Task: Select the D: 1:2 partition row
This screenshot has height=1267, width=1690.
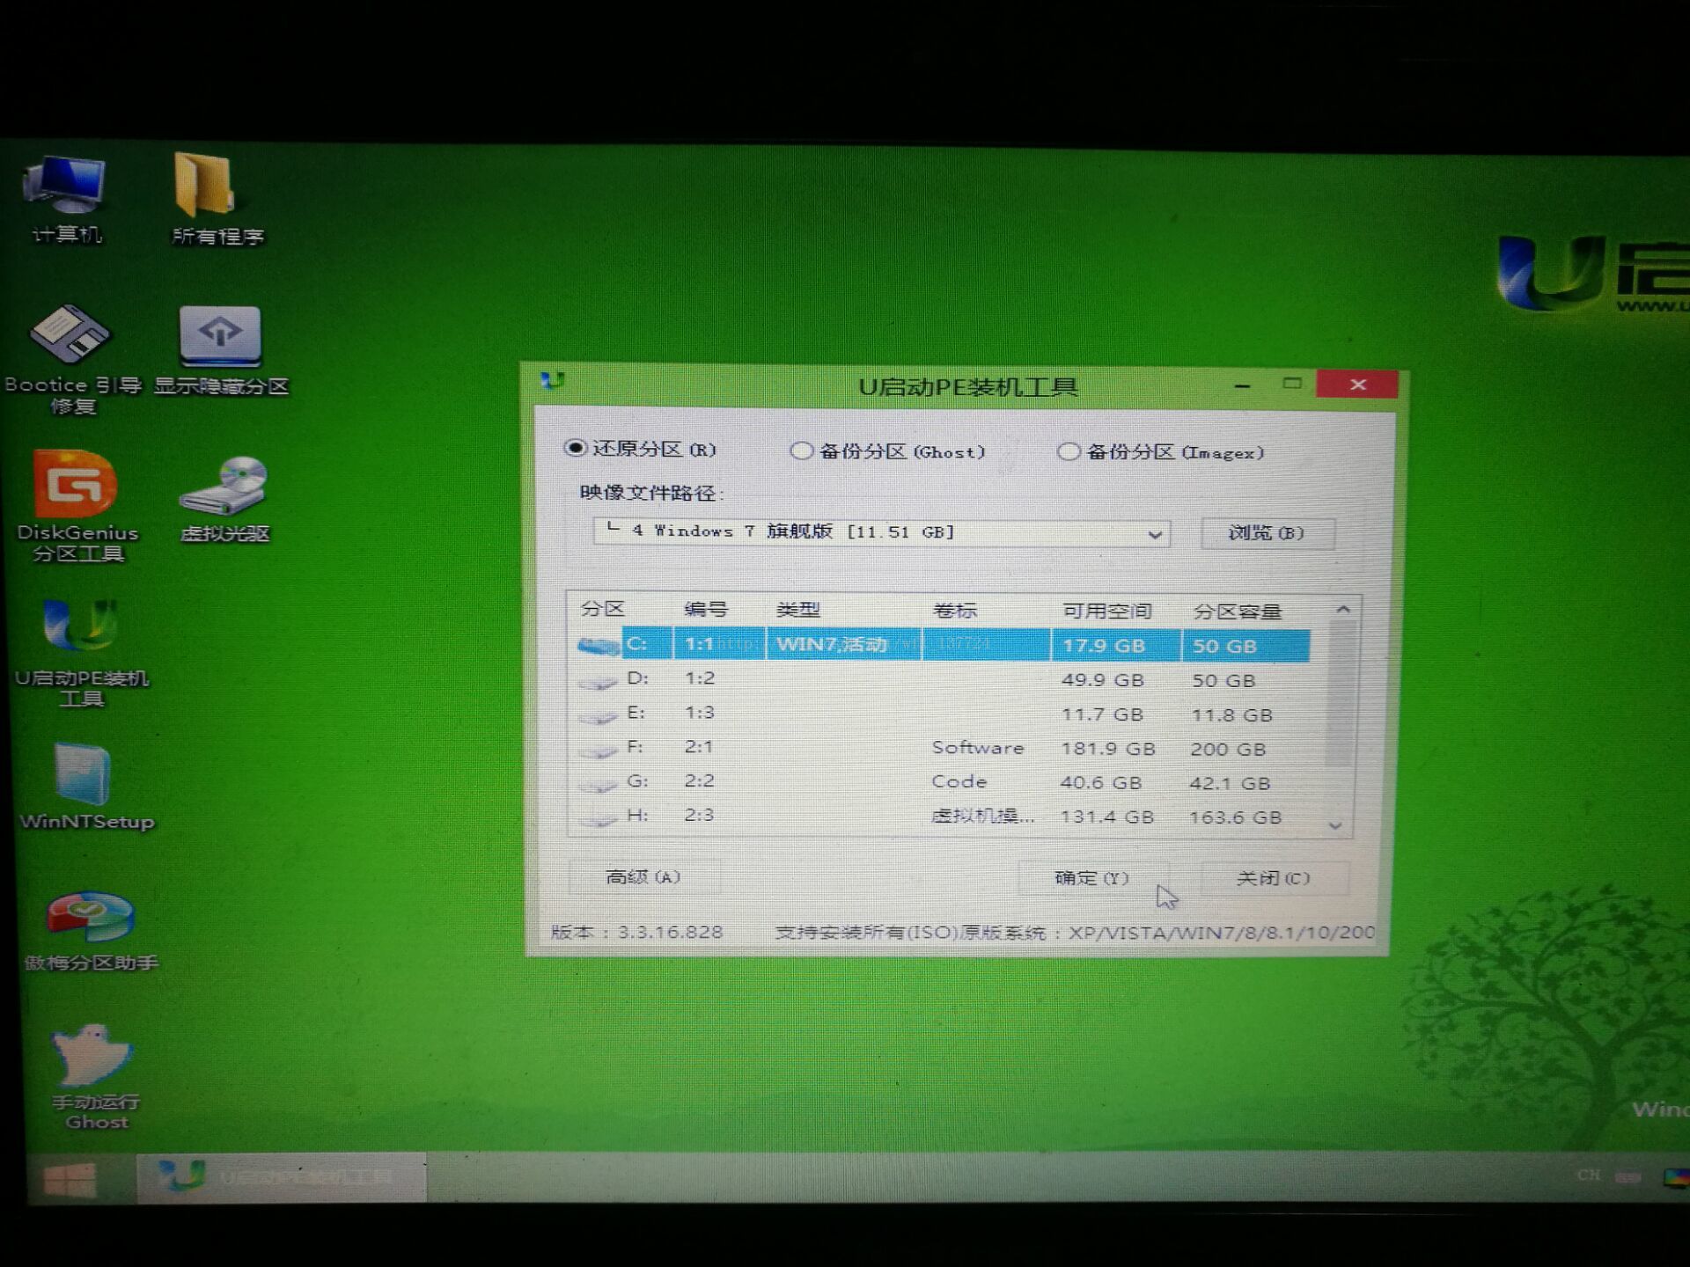Action: [x=942, y=680]
